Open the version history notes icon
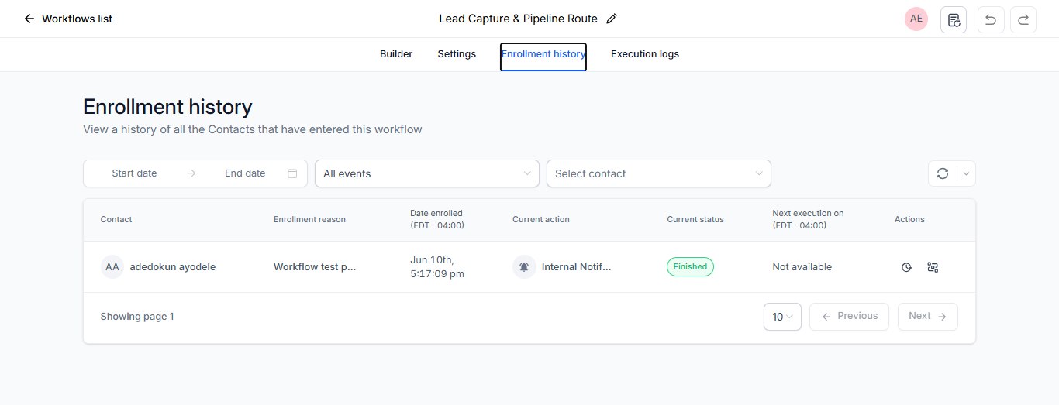Screen dimensions: 1059x405 (x=954, y=19)
